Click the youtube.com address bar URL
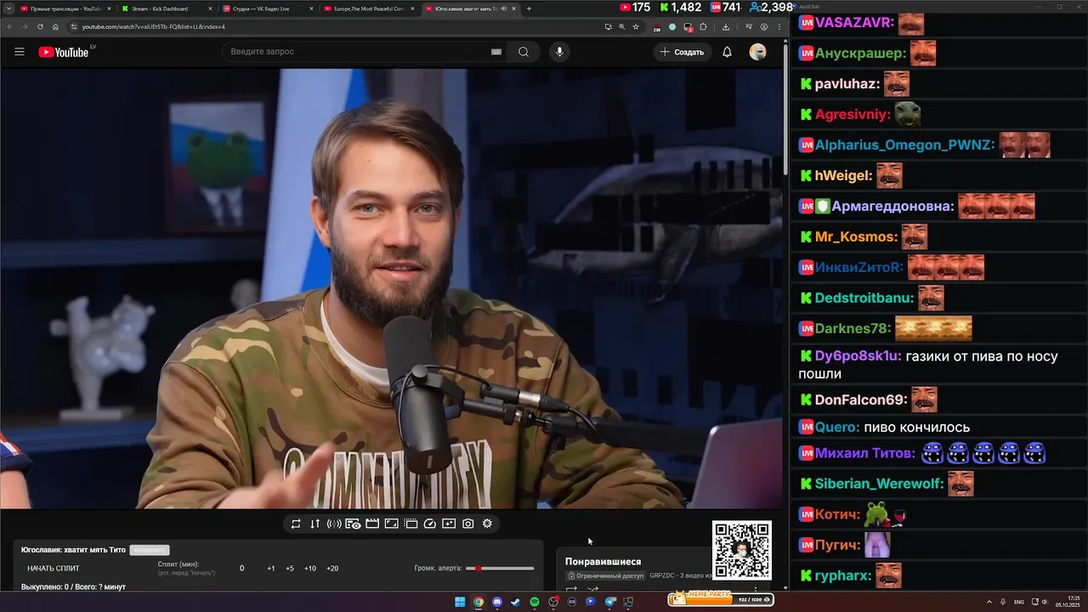1088x612 pixels. coord(154,26)
